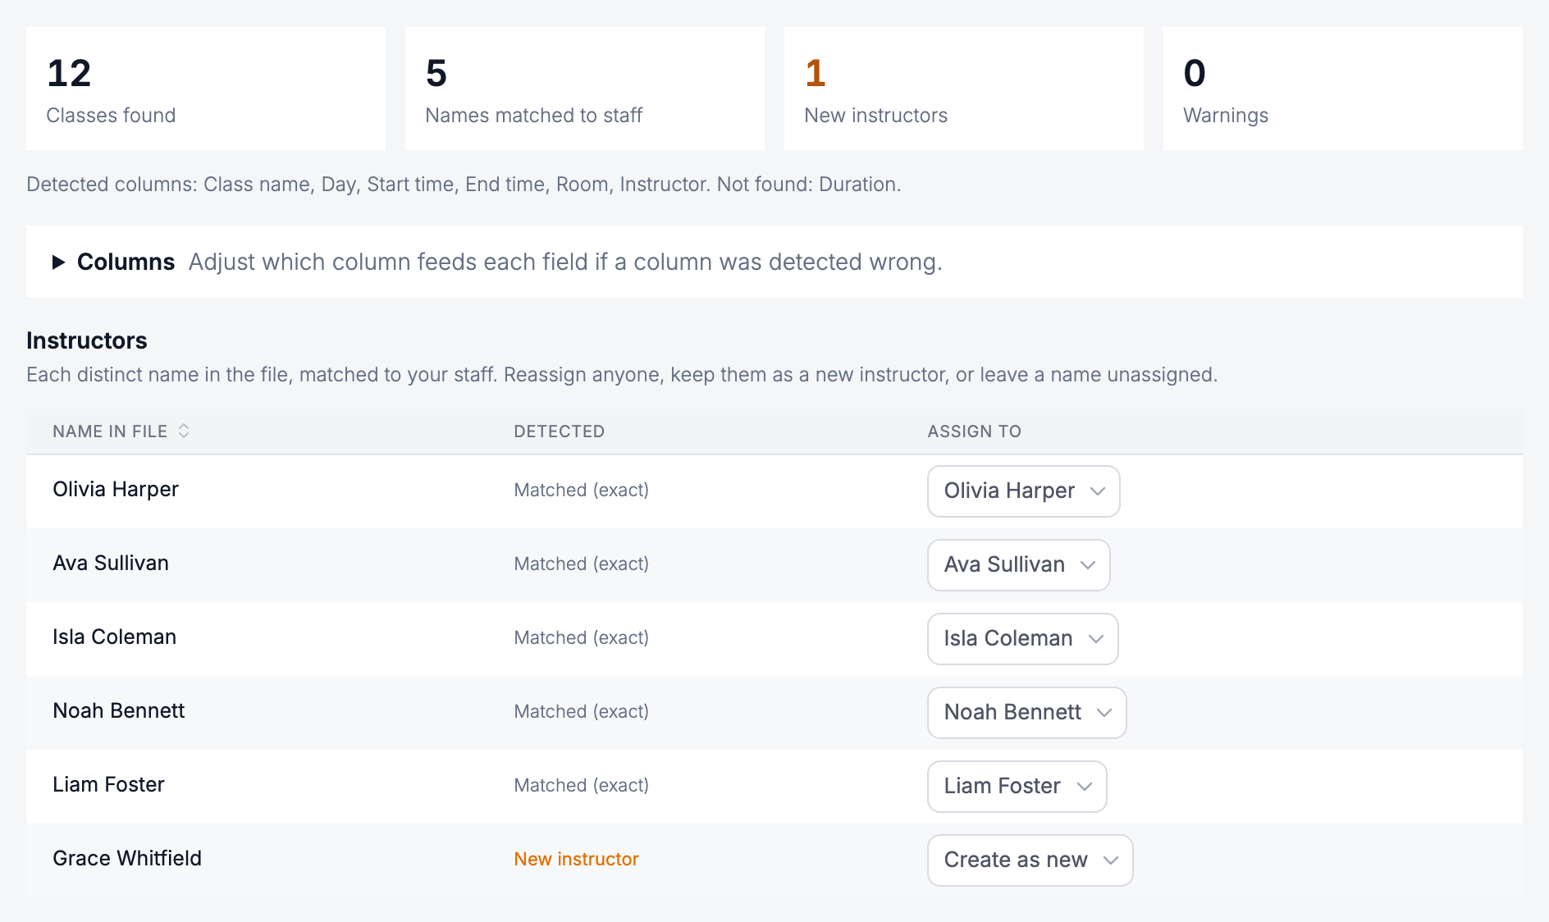Sort by the Name in File sort icon
Screen dimensions: 1549x922
pyautogui.click(x=184, y=431)
